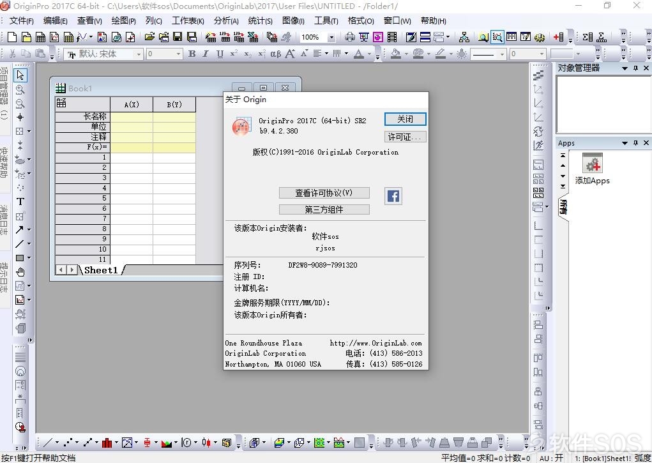Viewport: 652px width, 463px height.
Task: Click the Sum Σ icon in toolbar
Action: pos(587,38)
